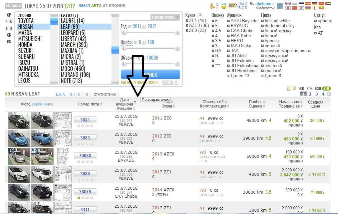Click the Год minimum slider handle

(124, 33)
